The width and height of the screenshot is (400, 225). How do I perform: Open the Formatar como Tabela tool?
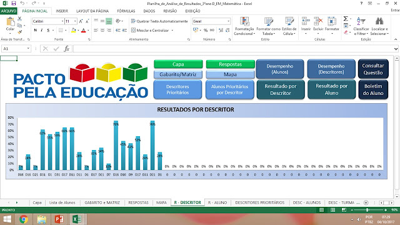268,22
